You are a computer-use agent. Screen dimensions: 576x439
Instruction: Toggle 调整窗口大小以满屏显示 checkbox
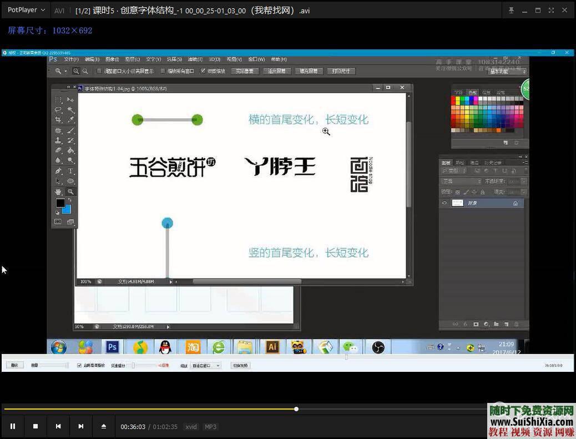point(99,71)
